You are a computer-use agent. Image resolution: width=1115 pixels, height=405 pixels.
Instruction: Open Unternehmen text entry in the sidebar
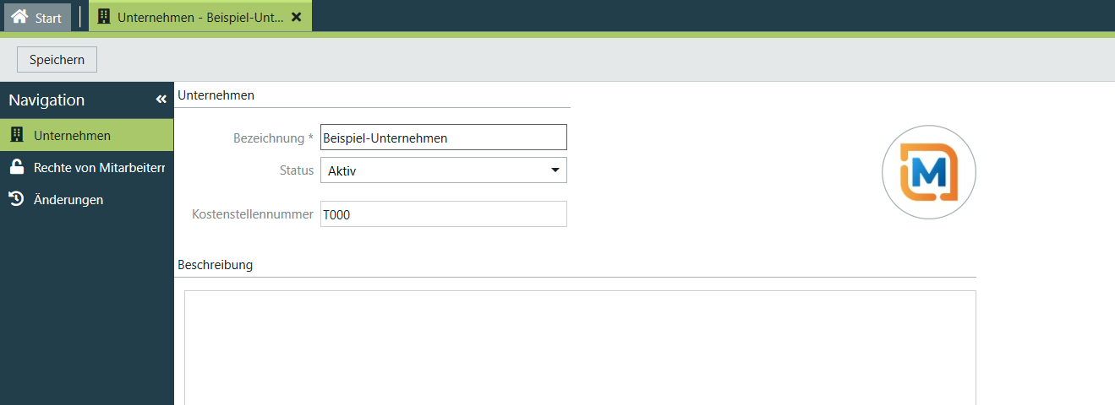click(x=72, y=135)
